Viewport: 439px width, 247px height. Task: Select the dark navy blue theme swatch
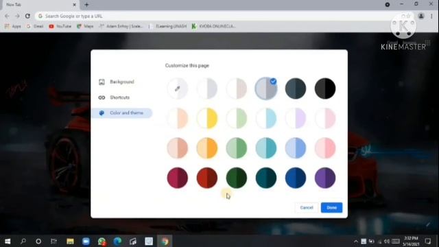[296, 178]
